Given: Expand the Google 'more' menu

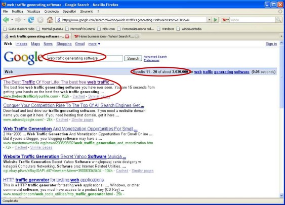Looking at the screenshot, I should (x=94, y=44).
